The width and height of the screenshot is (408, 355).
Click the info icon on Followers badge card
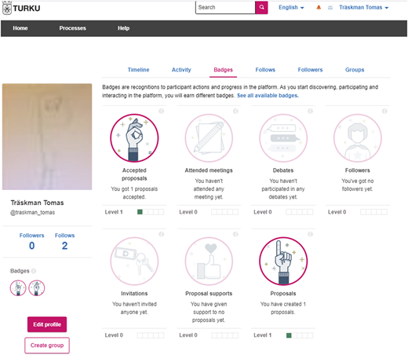[384, 111]
